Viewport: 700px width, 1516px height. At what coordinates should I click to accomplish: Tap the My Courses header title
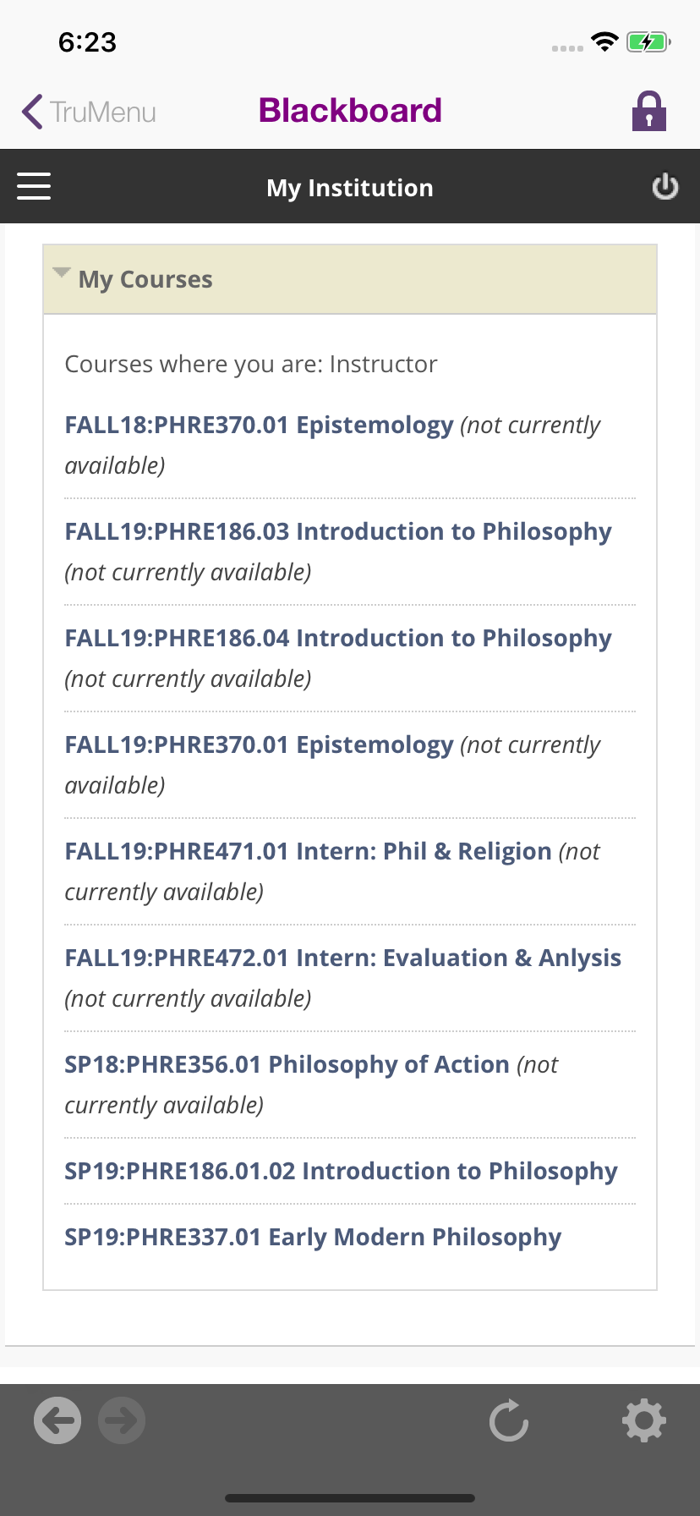[145, 279]
